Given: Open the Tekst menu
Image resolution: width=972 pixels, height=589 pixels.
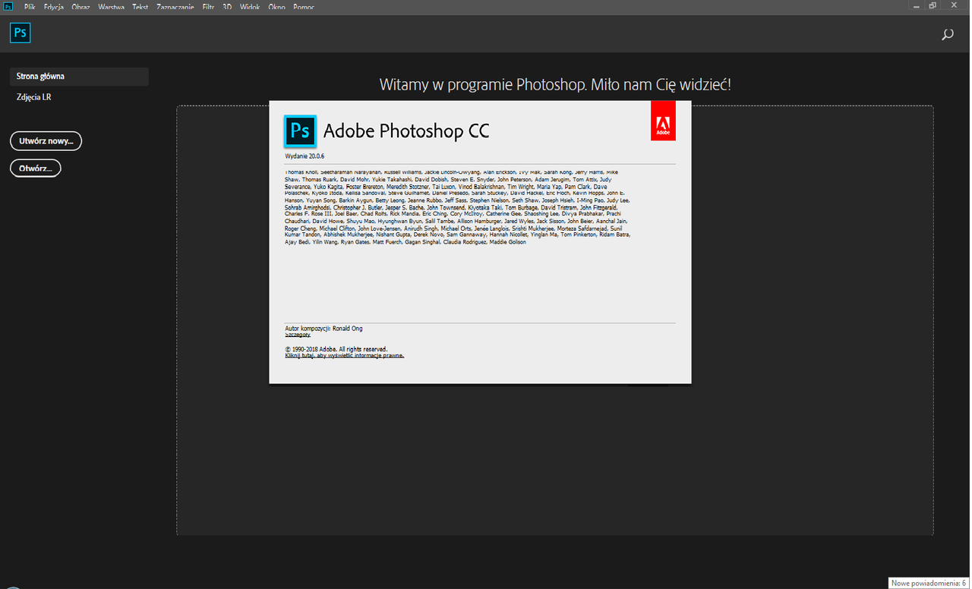Looking at the screenshot, I should 140,7.
